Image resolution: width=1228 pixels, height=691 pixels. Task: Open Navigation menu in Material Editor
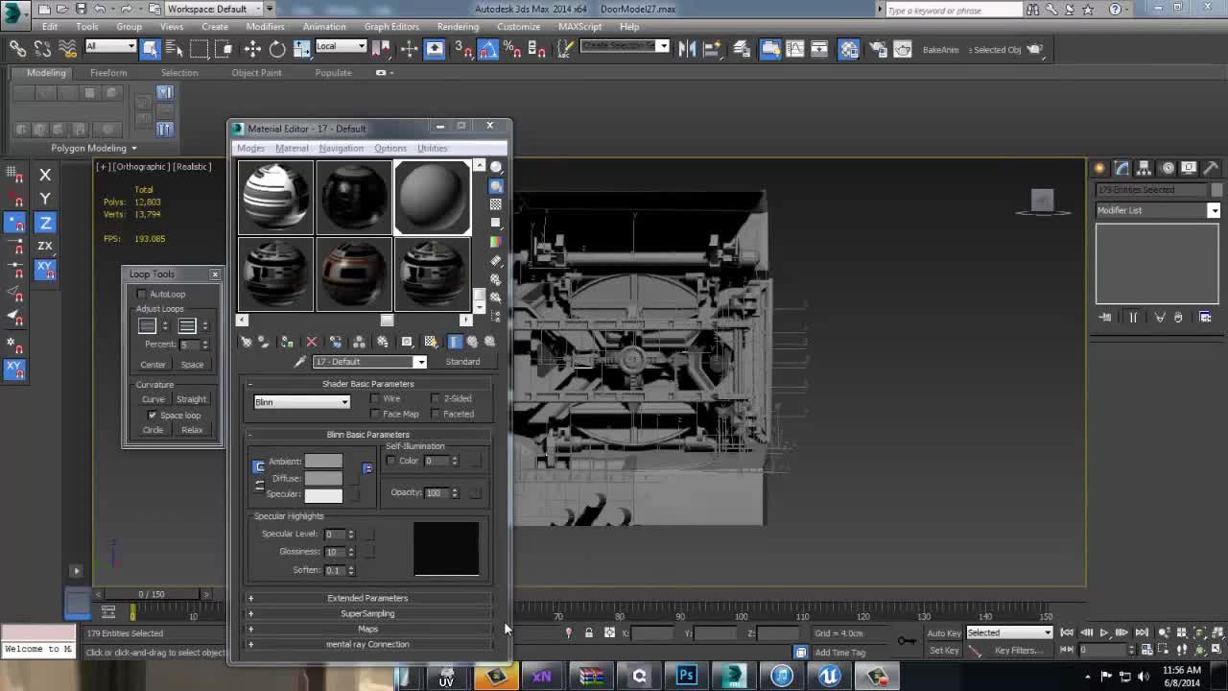tap(341, 148)
